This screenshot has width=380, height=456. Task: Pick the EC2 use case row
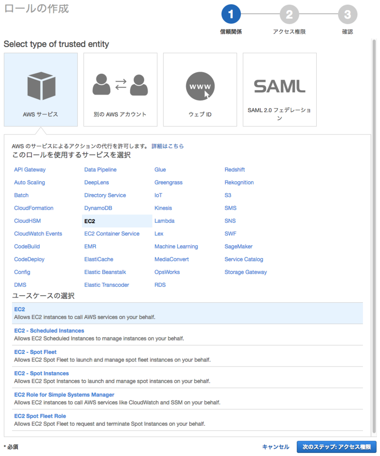187,313
